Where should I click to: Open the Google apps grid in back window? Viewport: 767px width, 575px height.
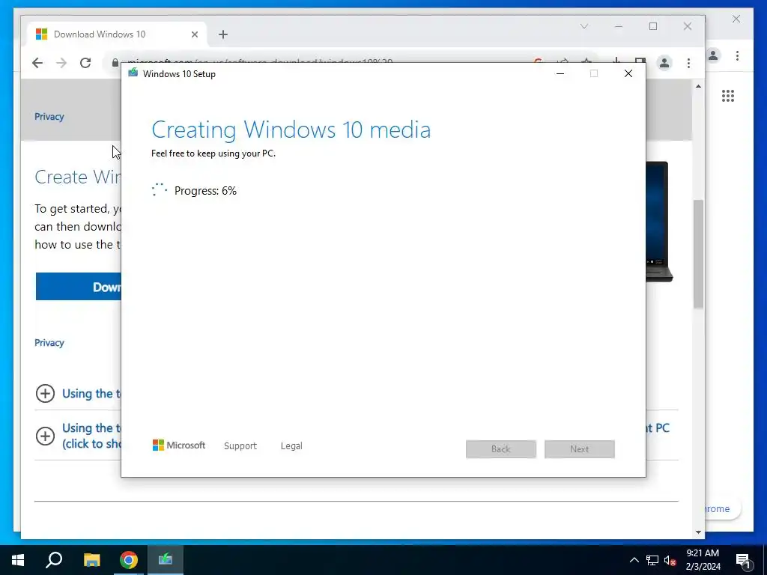728,96
